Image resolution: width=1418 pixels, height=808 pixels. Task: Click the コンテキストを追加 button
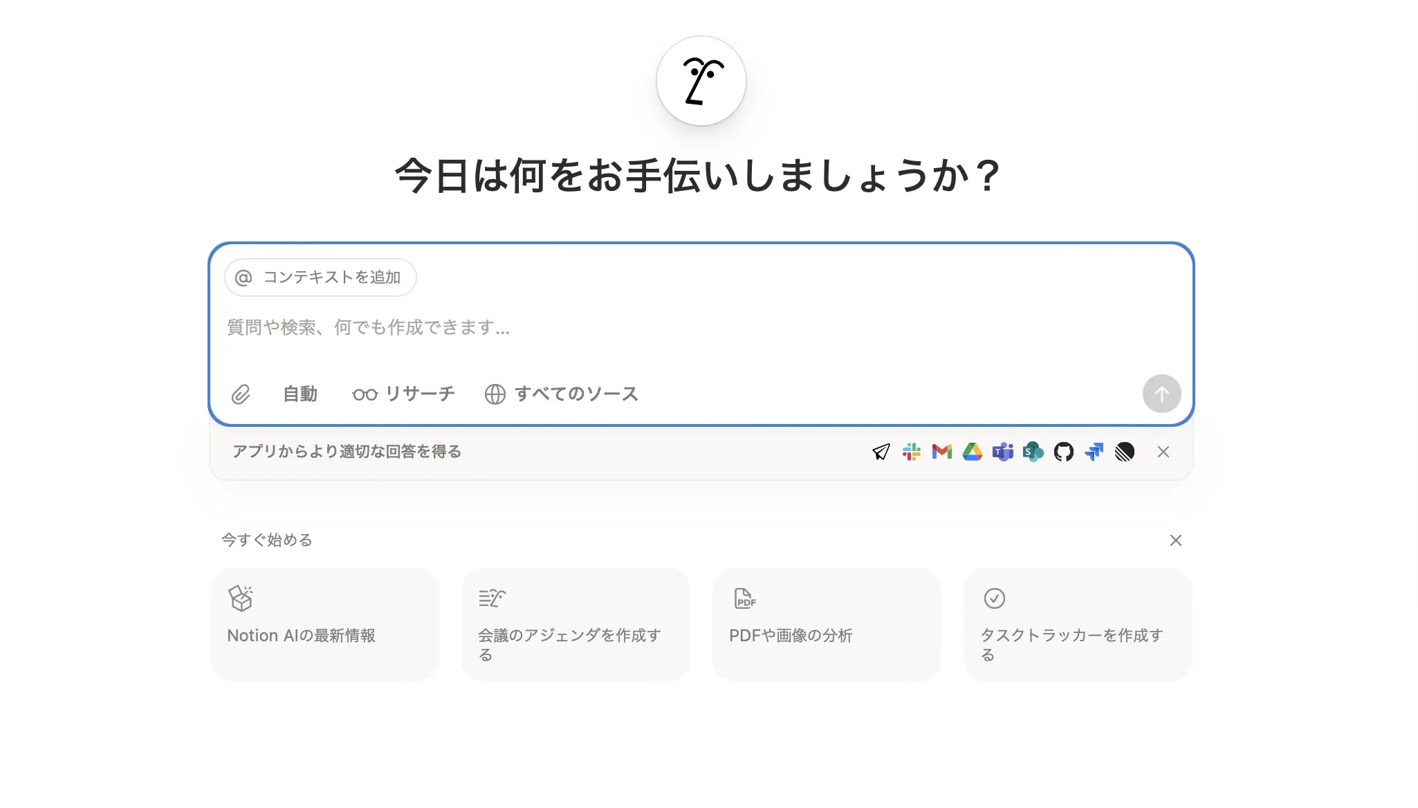(320, 277)
